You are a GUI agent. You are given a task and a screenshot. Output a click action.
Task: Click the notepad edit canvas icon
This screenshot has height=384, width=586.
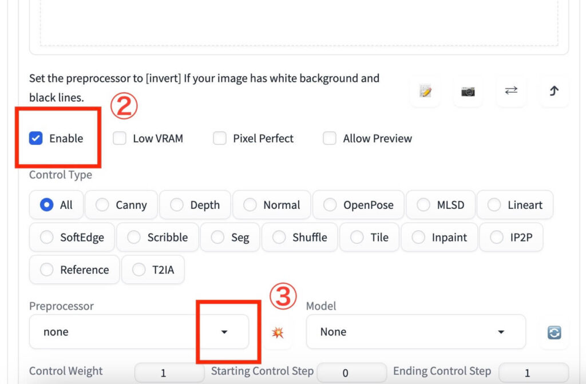coord(425,92)
